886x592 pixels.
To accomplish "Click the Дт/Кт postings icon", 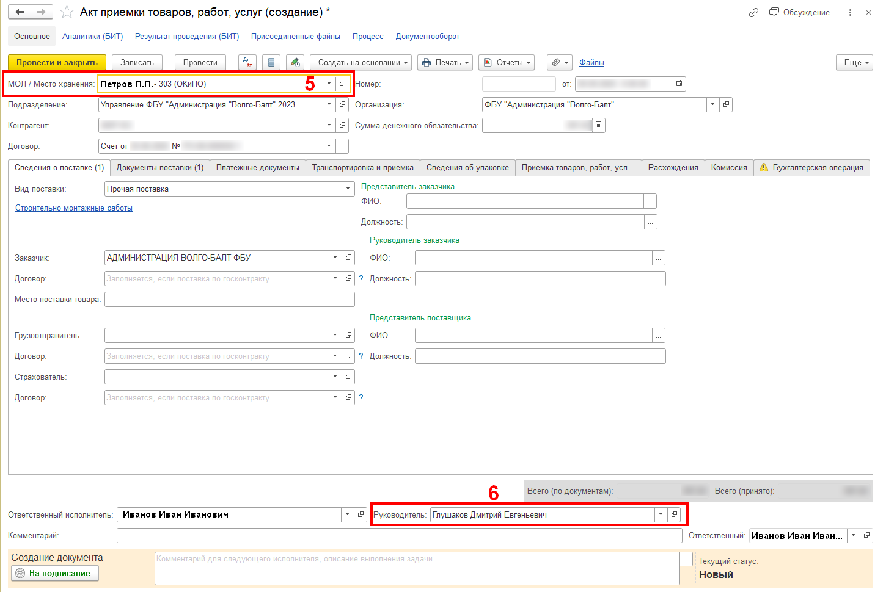I will click(247, 62).
